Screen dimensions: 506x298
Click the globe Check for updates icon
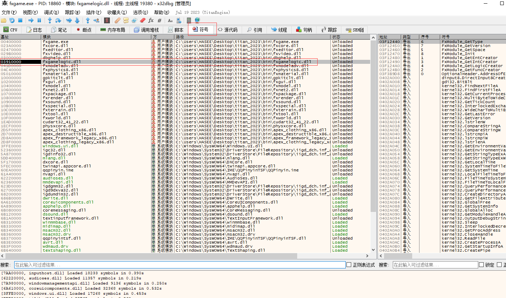coord(197,20)
